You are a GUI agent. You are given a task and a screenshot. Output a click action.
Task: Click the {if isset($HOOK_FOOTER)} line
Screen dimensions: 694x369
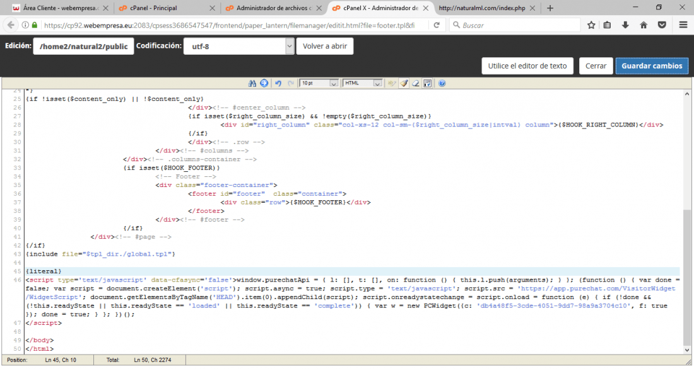point(171,168)
